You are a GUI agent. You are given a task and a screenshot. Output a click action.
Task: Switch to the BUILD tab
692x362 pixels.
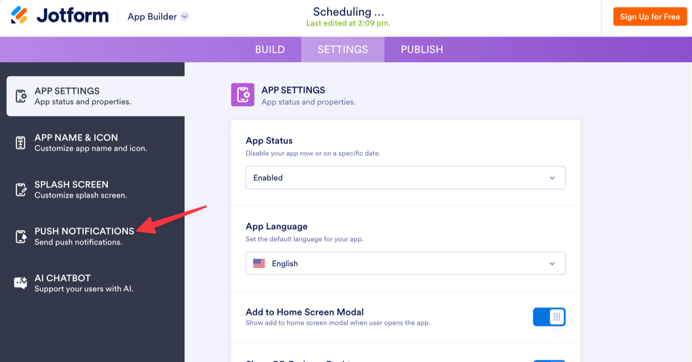click(270, 49)
